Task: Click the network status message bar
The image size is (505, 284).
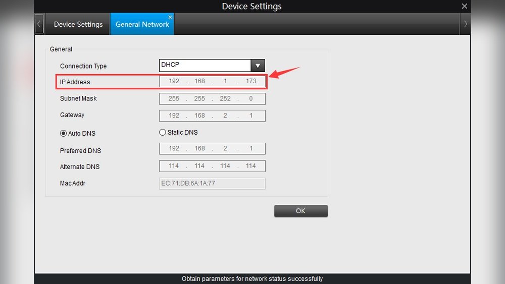Action: pyautogui.click(x=252, y=278)
